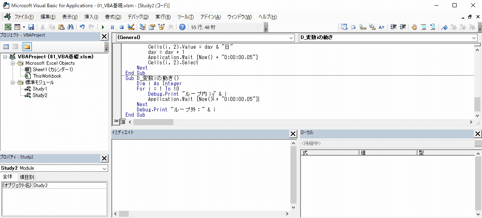482x218 pixels.
Task: Click the (オブジェクト名) Study2 value field
Action: pyautogui.click(x=69, y=185)
